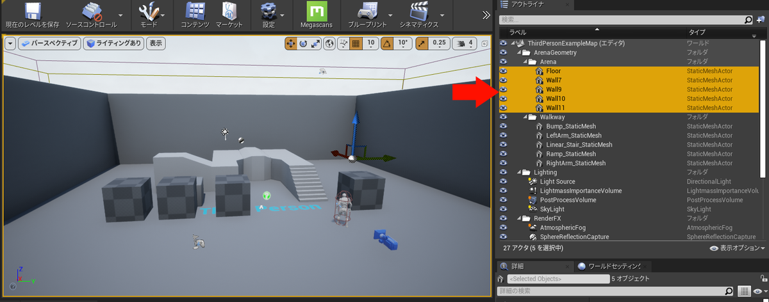
Task: Toggle world/local coordinate globe icon
Action: coord(329,44)
